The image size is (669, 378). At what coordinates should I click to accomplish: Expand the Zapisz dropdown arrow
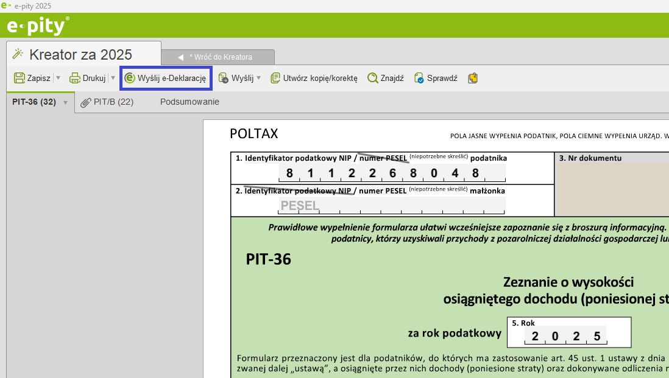click(58, 78)
